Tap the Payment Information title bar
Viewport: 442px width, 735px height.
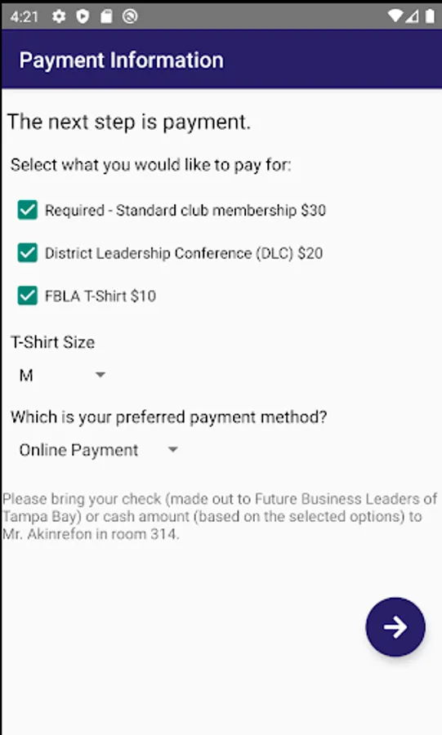221,60
